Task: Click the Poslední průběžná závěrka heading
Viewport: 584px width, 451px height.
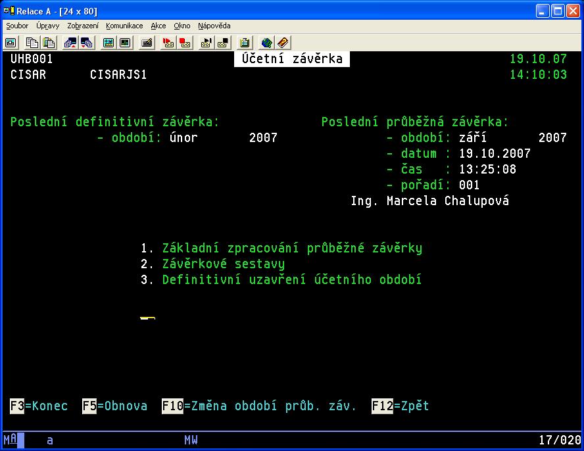Action: (x=415, y=122)
